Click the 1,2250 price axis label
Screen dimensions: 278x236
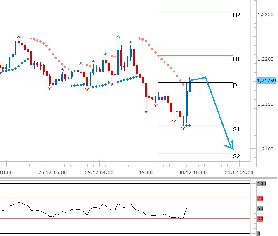[x=265, y=15]
